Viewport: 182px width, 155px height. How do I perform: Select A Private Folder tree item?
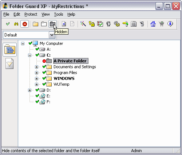coord(71,61)
